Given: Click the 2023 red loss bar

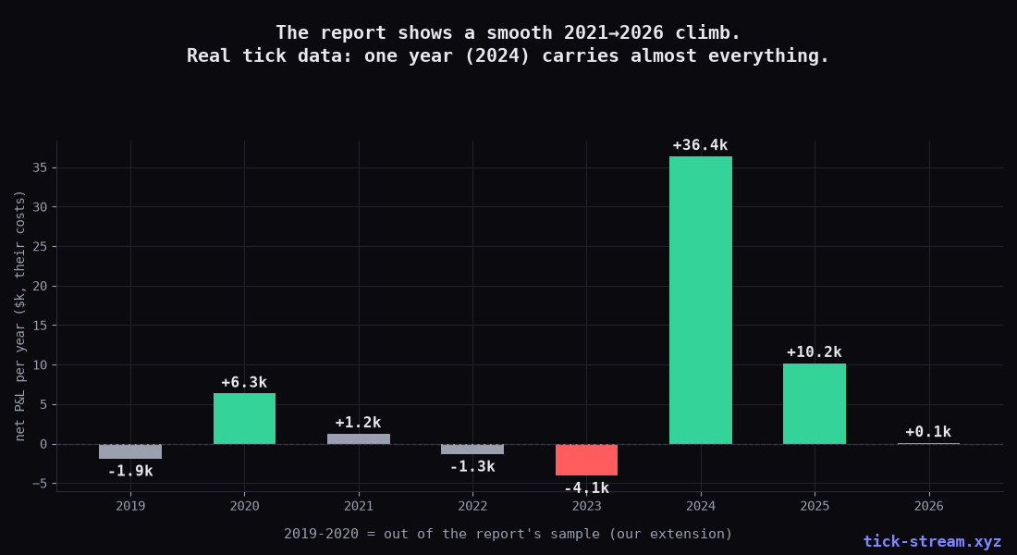Looking at the screenshot, I should point(586,460).
